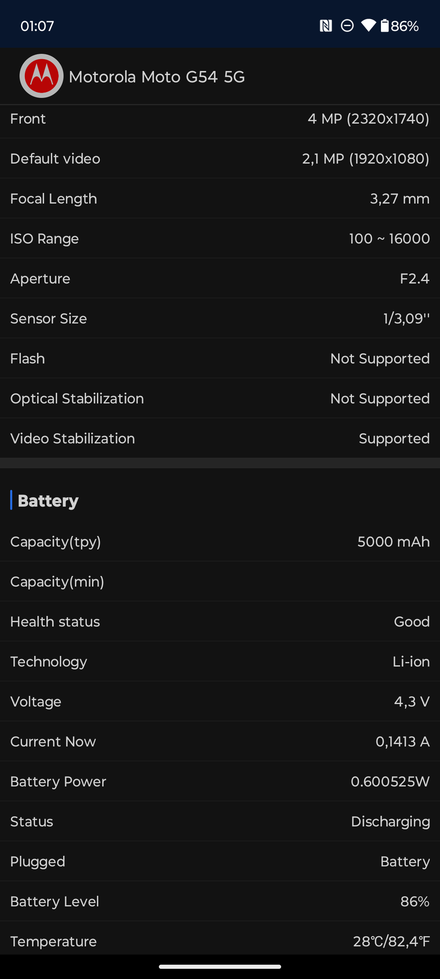Tap the Battery section heading

click(48, 501)
